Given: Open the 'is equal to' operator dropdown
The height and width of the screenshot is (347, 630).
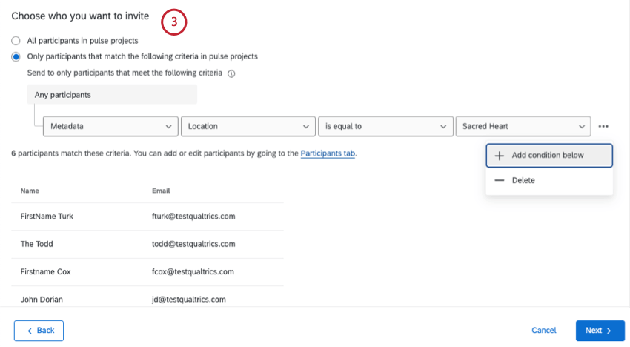Looking at the screenshot, I should [x=385, y=126].
